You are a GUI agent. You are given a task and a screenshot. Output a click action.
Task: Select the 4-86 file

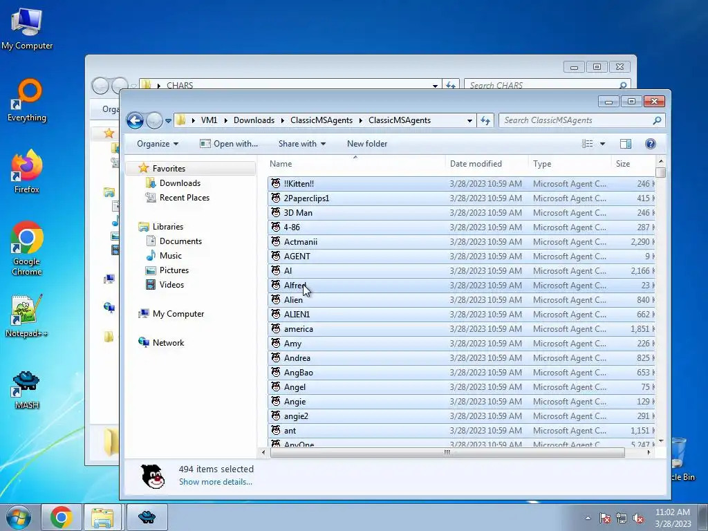pos(461,227)
